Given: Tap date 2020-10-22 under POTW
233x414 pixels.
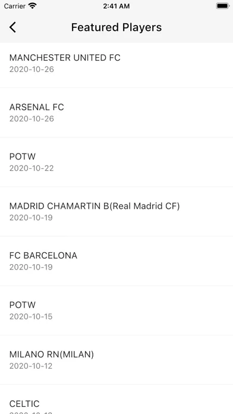Looking at the screenshot, I should pyautogui.click(x=32, y=168).
